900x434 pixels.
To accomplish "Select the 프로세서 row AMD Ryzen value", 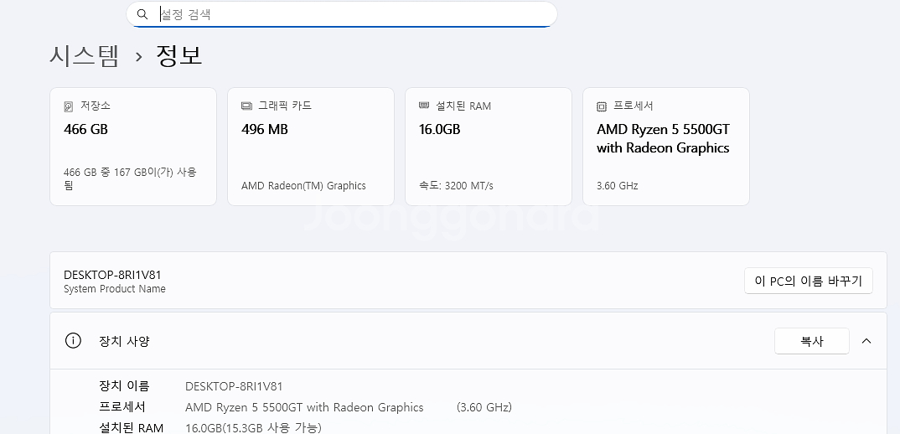I will coord(304,407).
